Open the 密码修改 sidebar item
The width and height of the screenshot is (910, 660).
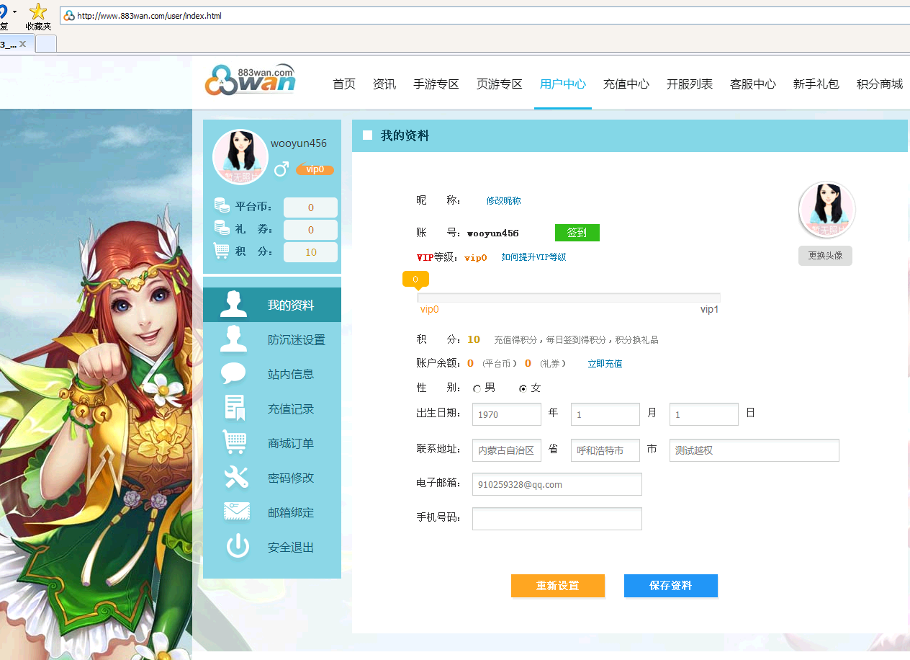272,478
